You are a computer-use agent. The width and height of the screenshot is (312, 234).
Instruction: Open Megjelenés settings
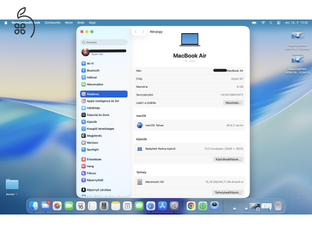click(x=104, y=136)
